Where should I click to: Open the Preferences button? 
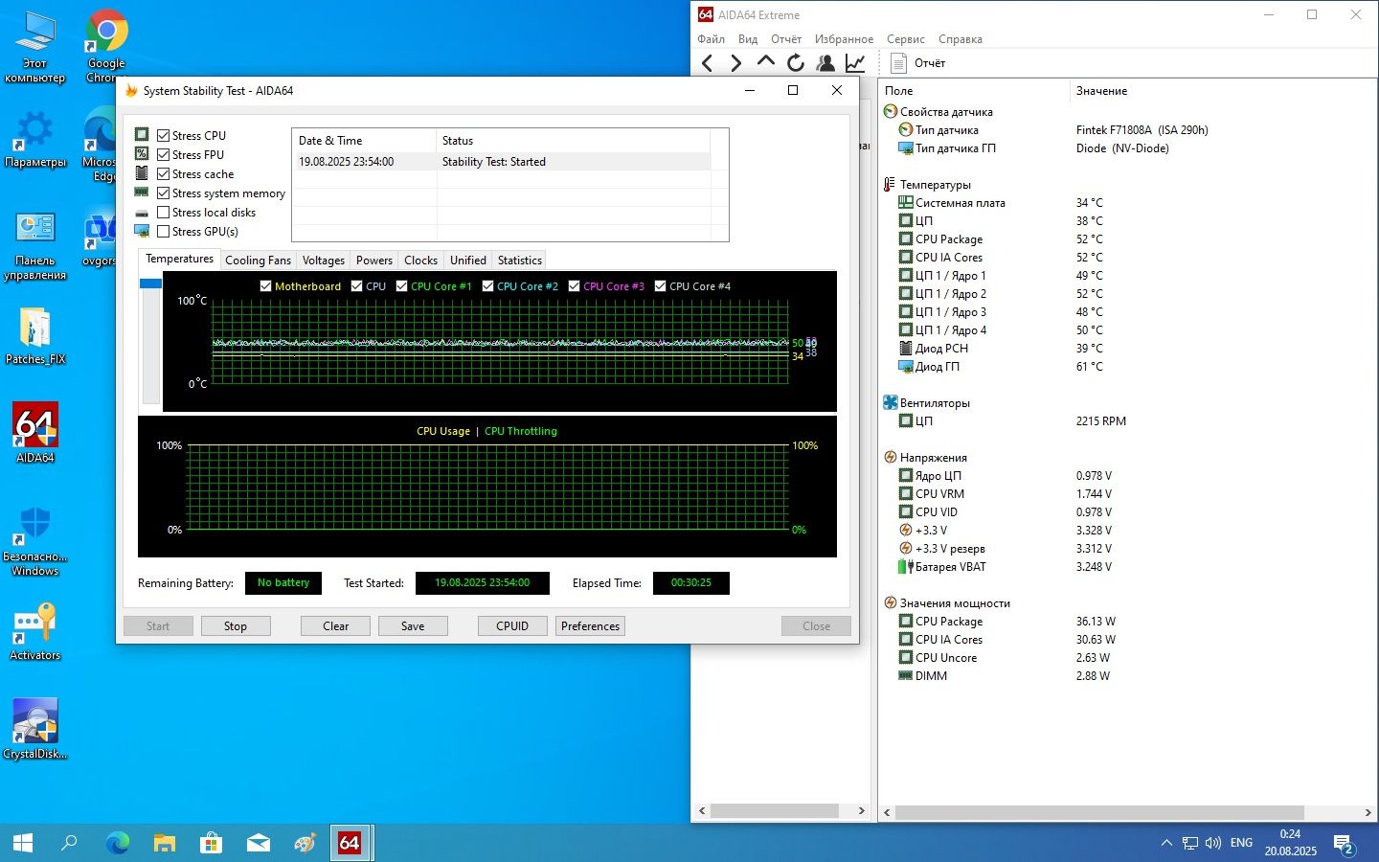(590, 626)
